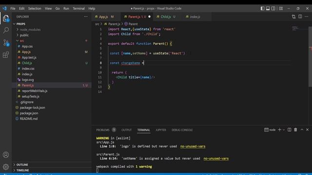Open the Search view in activity bar

coord(6,30)
